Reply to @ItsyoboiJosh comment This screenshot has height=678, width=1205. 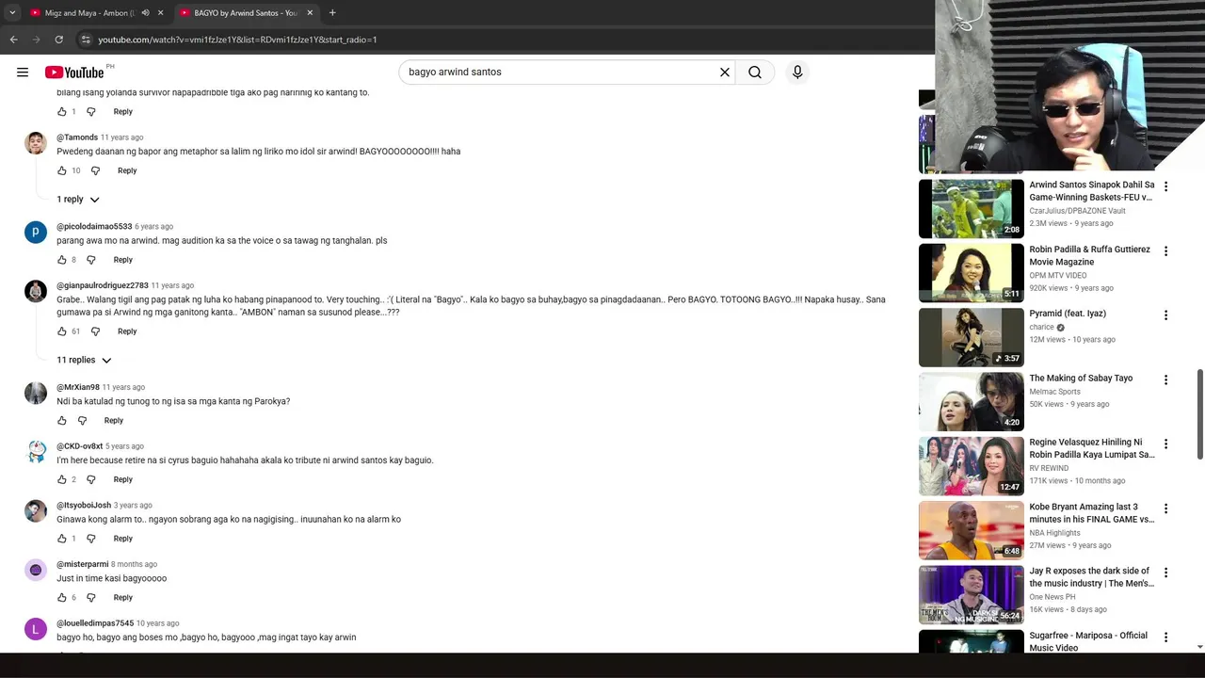[x=123, y=539]
